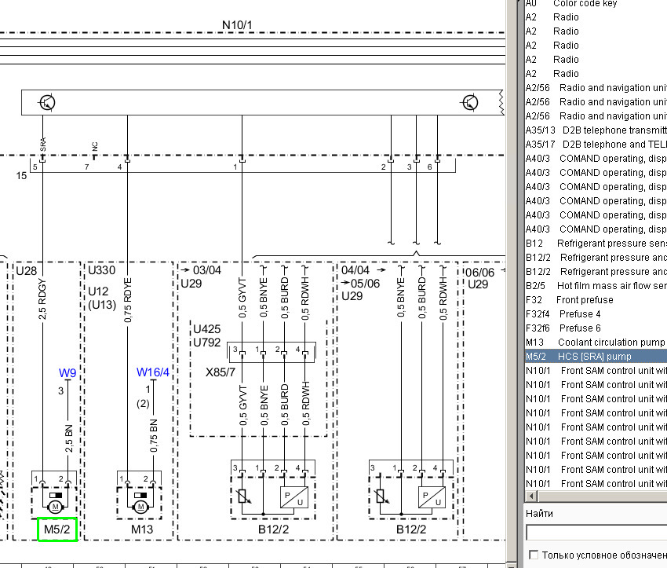Select 'F32 Front prefuse' list row
This screenshot has height=568, width=667.
click(x=596, y=300)
